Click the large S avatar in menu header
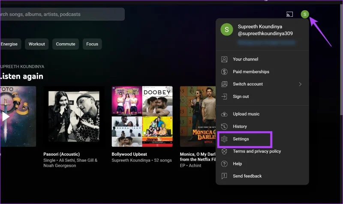This screenshot has width=343, height=204. pyautogui.click(x=227, y=30)
